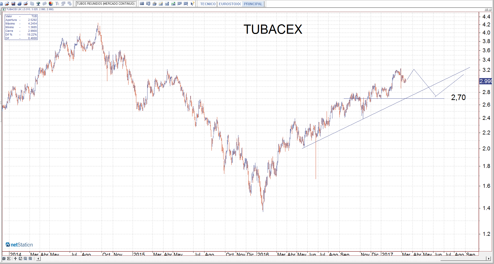Click the blue line chart icon
494x264 pixels.
167,4
